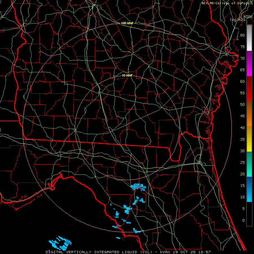Pick the magenta-purple segment of the VIL legend

click(249, 63)
